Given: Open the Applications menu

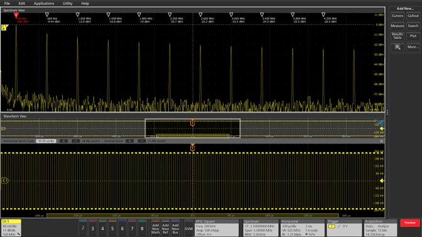Looking at the screenshot, I should tap(44, 3).
